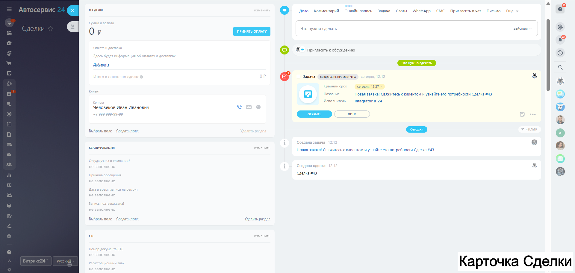Open the employees group icon in sidebar
575x273 pixels.
[x=9, y=164]
